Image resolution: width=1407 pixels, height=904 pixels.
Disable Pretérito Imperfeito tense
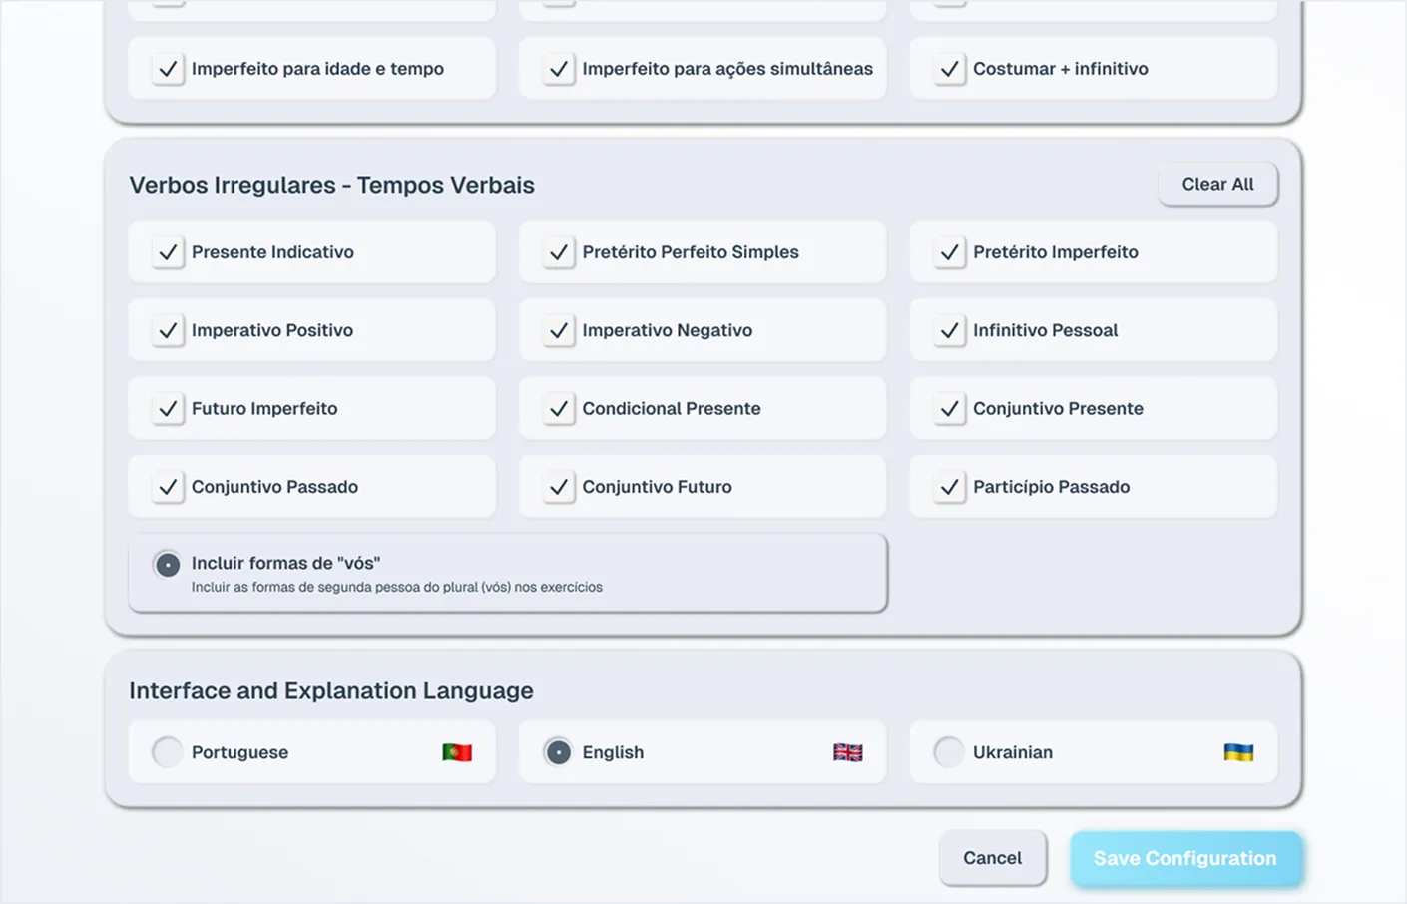[x=949, y=252]
